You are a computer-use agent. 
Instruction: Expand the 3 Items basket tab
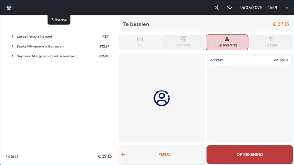[x=59, y=20]
